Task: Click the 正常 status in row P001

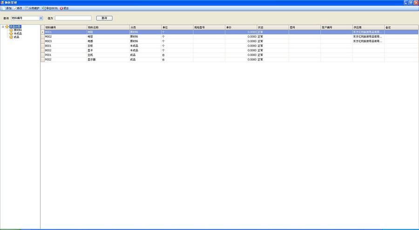Action: (273, 55)
